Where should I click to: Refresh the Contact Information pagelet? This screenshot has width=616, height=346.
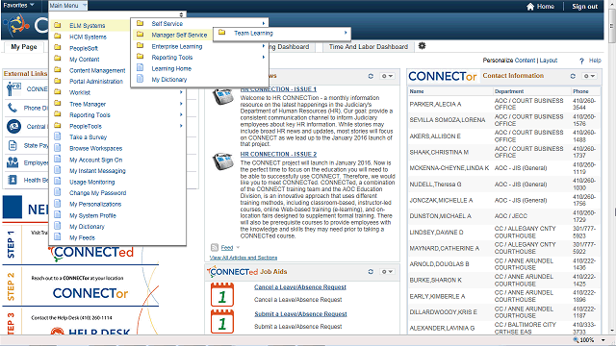pyautogui.click(x=573, y=76)
